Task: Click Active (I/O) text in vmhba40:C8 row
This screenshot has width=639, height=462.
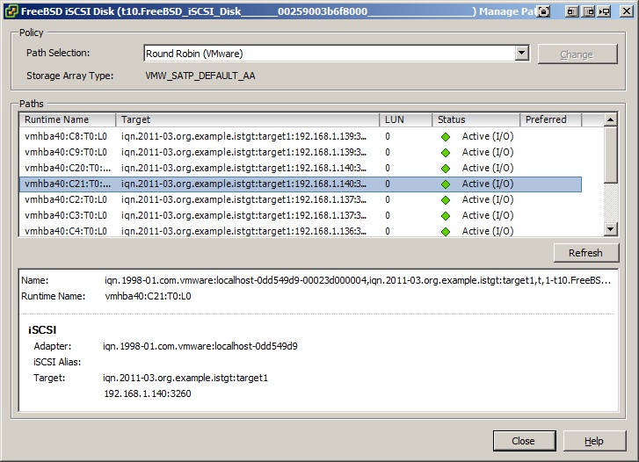Action: tap(488, 136)
